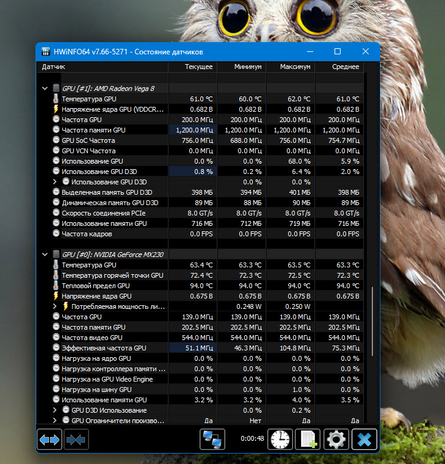Expand the GPU D3D Использование row

pyautogui.click(x=55, y=410)
